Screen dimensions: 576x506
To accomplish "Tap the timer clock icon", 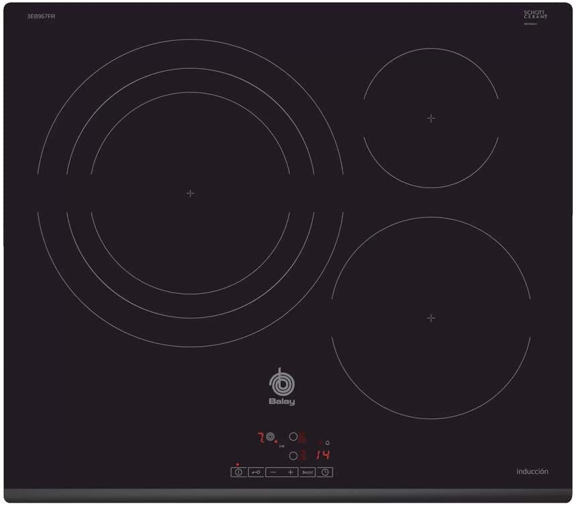I will click(x=325, y=473).
